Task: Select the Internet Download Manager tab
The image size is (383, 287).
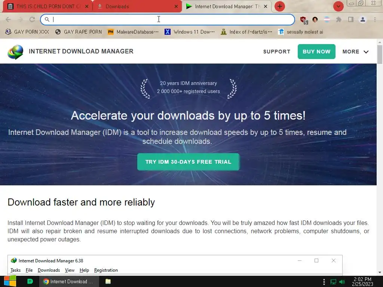Action: pos(227,6)
